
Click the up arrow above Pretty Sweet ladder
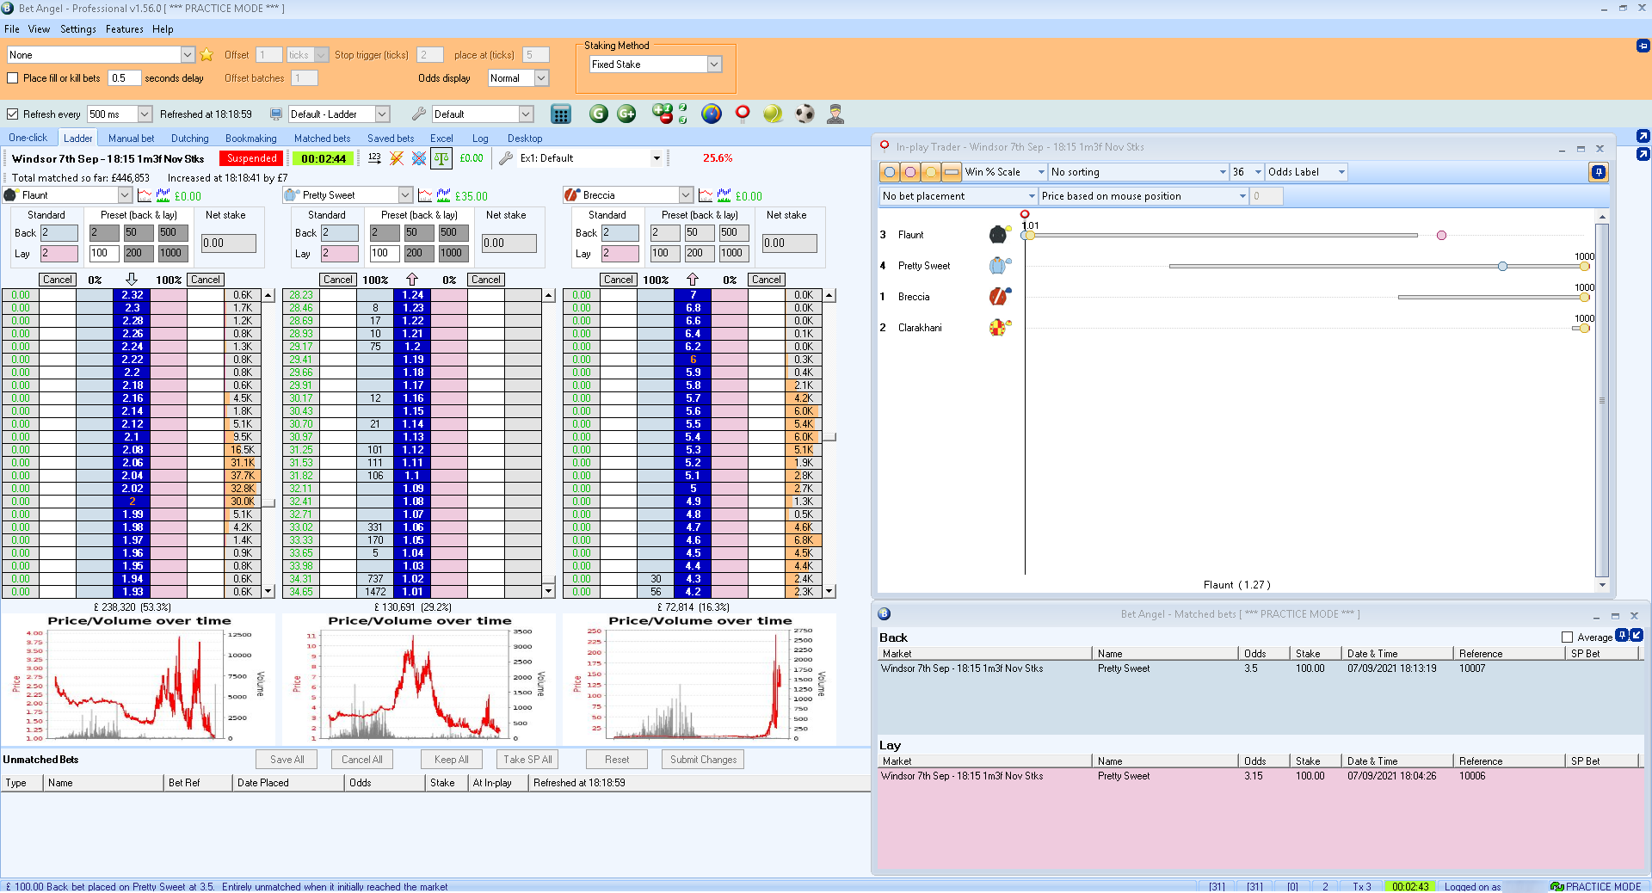click(x=412, y=280)
